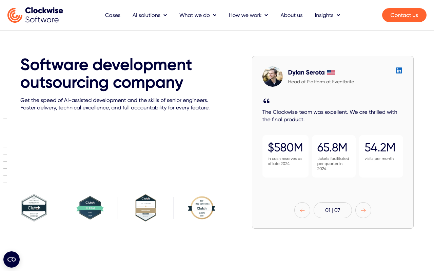
Task: Click the $580M cash reserves stat
Action: pos(285,156)
